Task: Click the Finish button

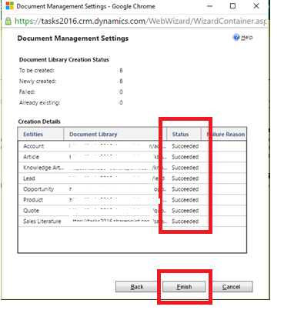Action: [184, 287]
